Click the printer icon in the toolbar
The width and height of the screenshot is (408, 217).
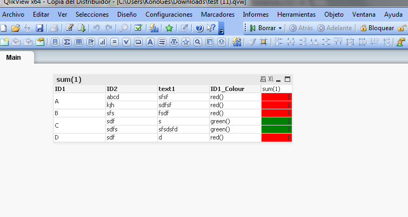[54, 28]
